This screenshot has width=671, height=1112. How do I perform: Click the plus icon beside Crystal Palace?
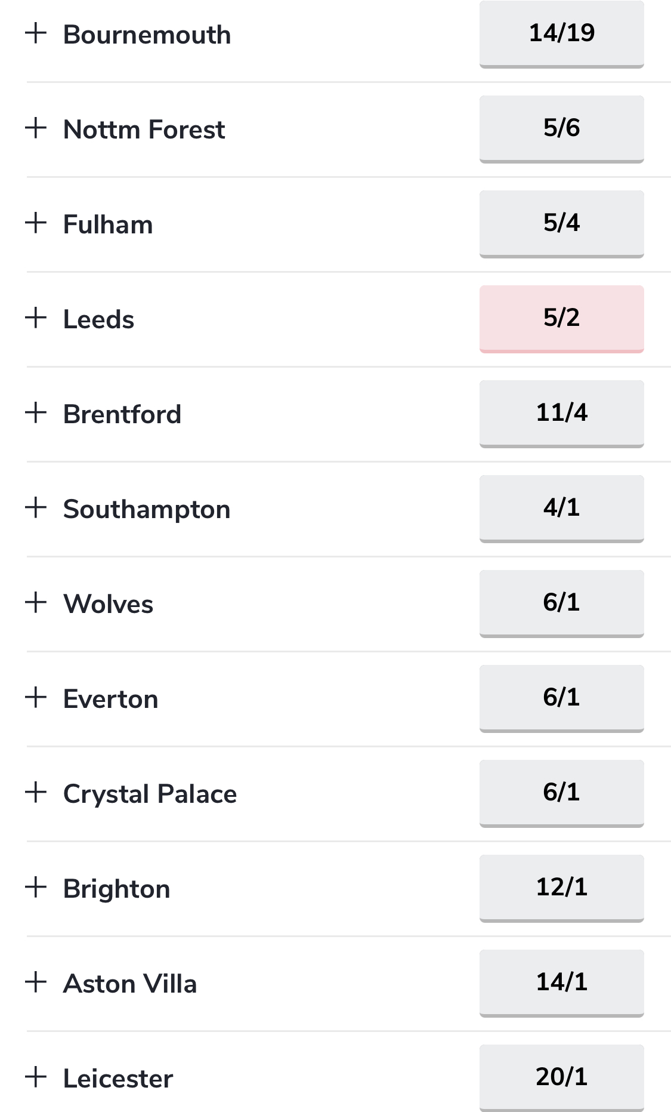coord(36,792)
